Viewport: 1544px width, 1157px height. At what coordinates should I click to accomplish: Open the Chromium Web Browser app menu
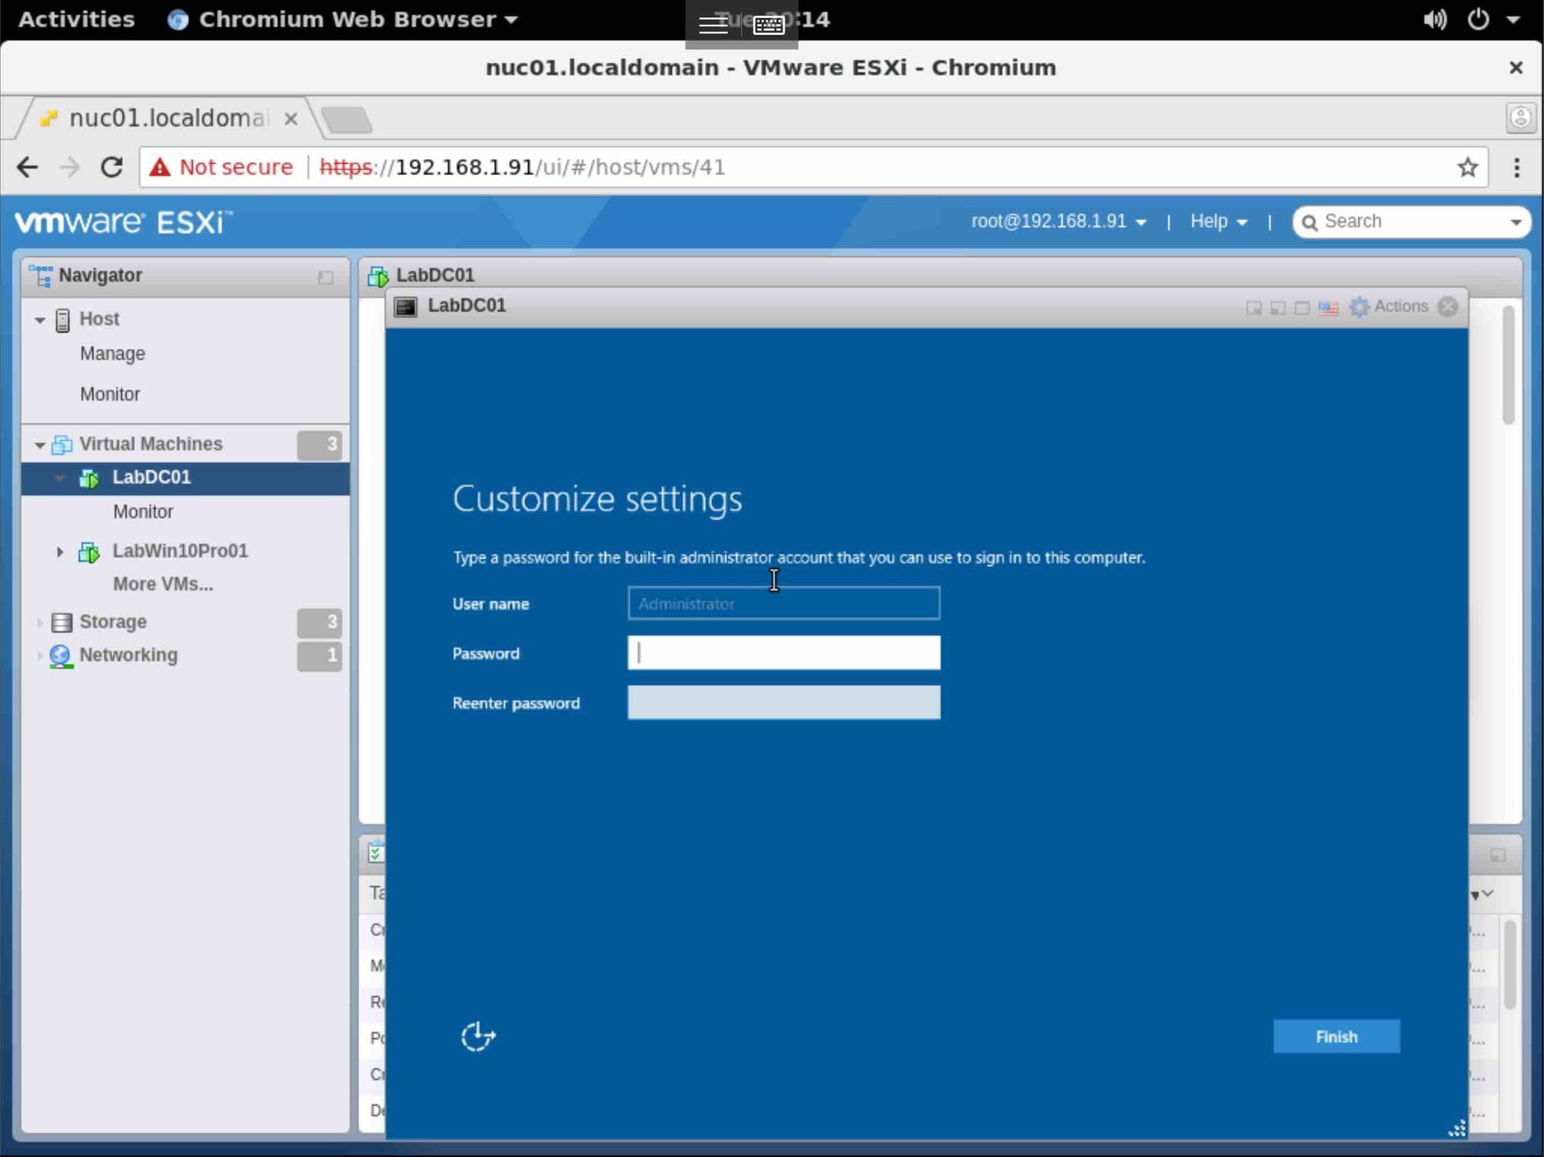(x=343, y=19)
